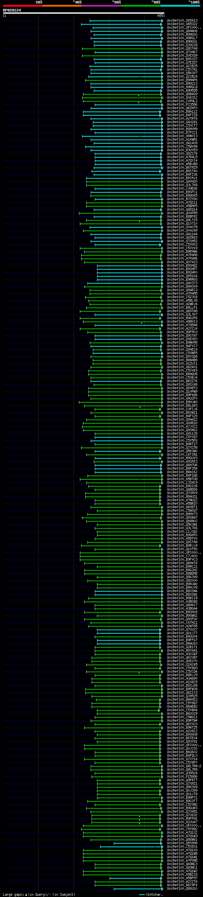This screenshot has height=897, width=203.
Task: Click yellow gap marker on UniRef100_C0PHL2 row
Action: pos(139,102)
